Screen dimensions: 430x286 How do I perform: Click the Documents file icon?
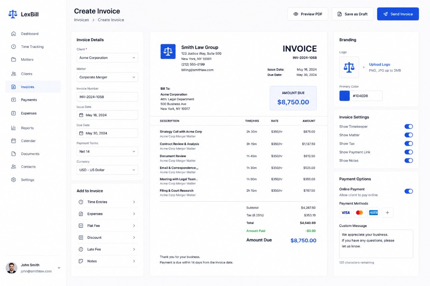coord(13,153)
